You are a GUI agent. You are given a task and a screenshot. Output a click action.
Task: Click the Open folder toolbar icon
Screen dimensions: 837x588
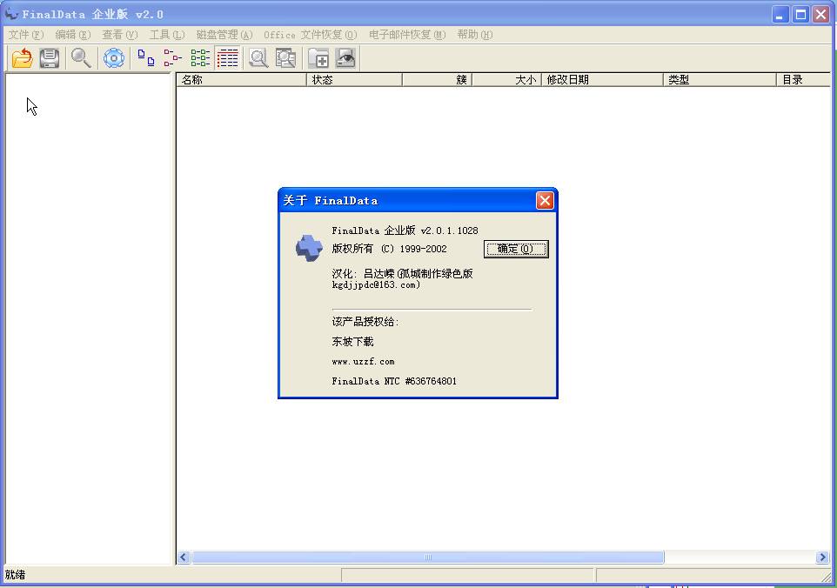pos(22,58)
